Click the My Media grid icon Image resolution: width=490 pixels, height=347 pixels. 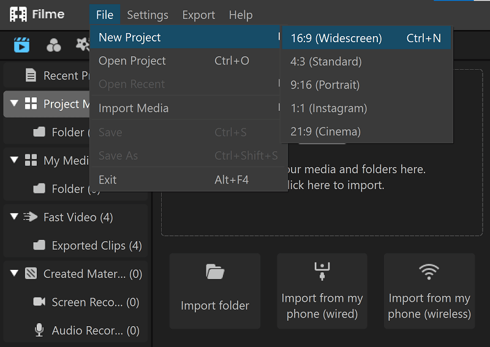point(31,160)
